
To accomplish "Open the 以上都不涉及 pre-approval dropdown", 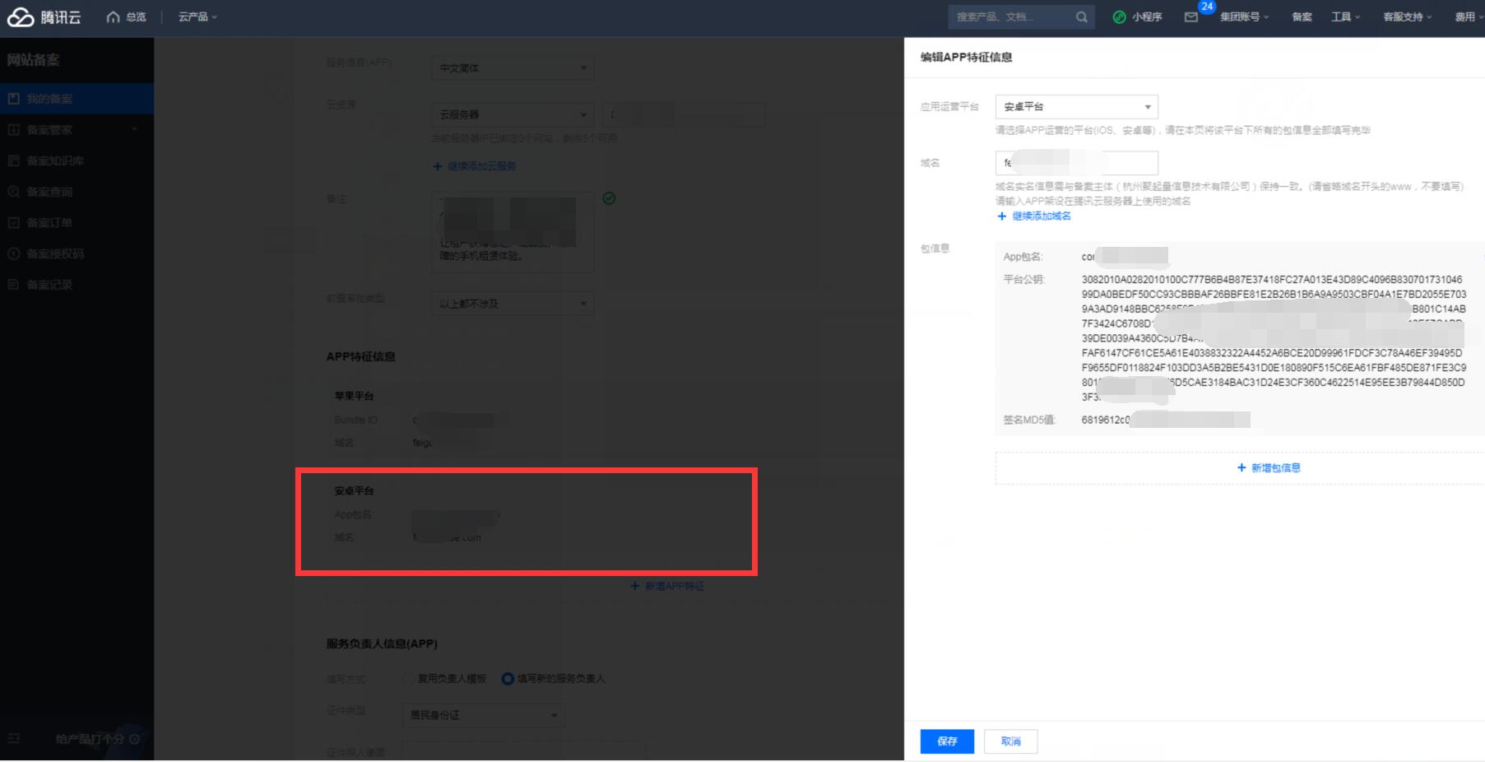I will [x=513, y=304].
